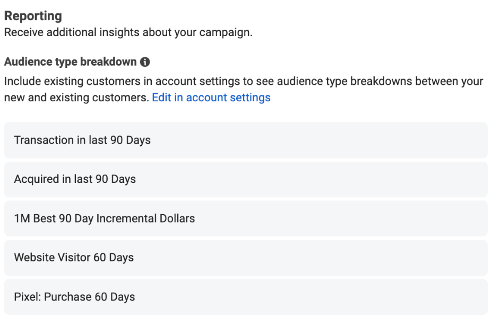Select Website Visitor 60 Days audience
Image resolution: width=491 pixels, height=317 pixels.
coord(246,258)
